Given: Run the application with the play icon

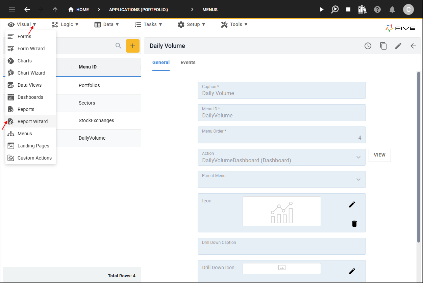Looking at the screenshot, I should (x=322, y=9).
